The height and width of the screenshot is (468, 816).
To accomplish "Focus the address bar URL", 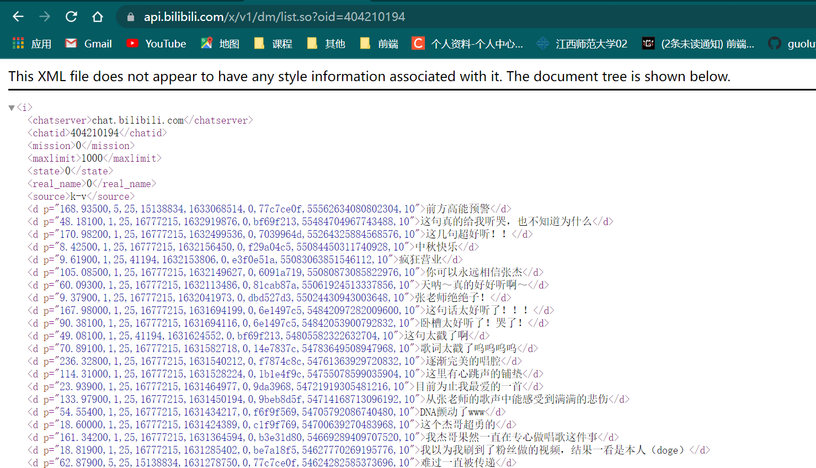I will pyautogui.click(x=274, y=17).
